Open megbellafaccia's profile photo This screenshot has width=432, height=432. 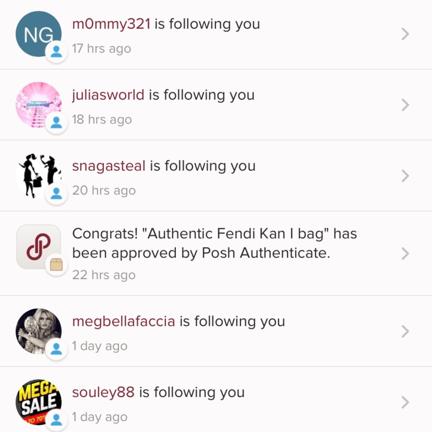tap(38, 331)
